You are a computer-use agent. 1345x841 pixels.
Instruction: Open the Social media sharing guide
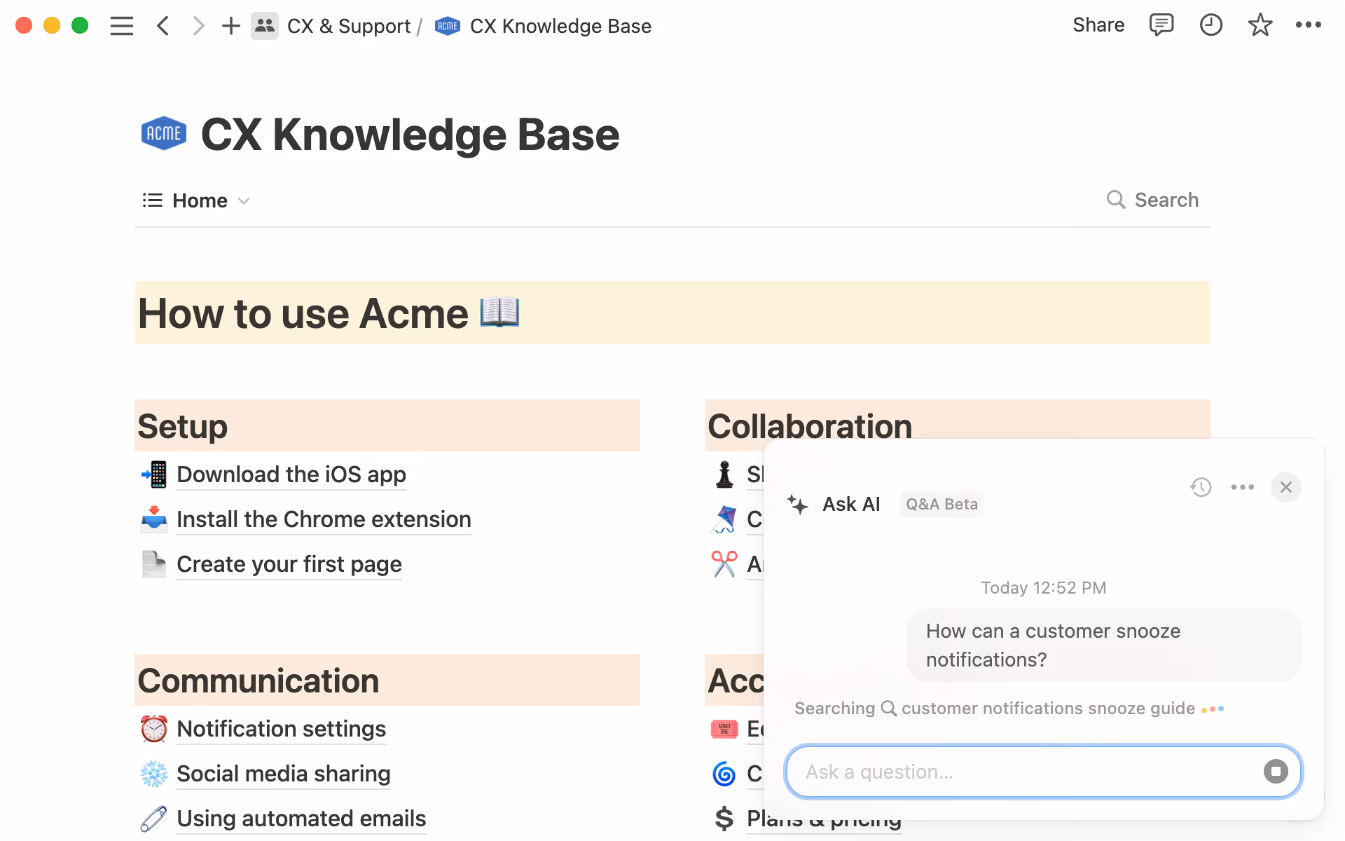283,774
